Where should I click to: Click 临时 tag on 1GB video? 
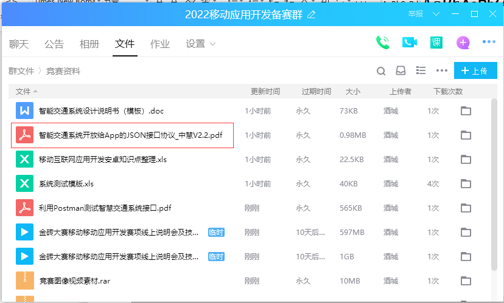[x=216, y=256]
